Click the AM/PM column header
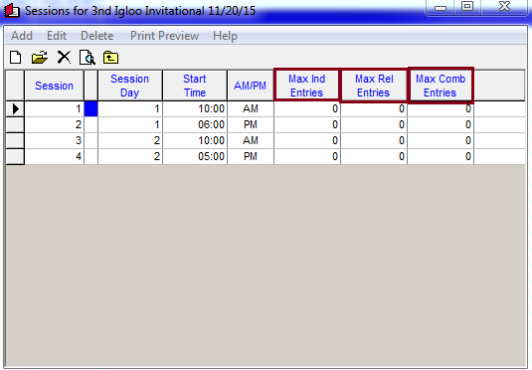Screen dimensions: 532x370 (x=251, y=86)
